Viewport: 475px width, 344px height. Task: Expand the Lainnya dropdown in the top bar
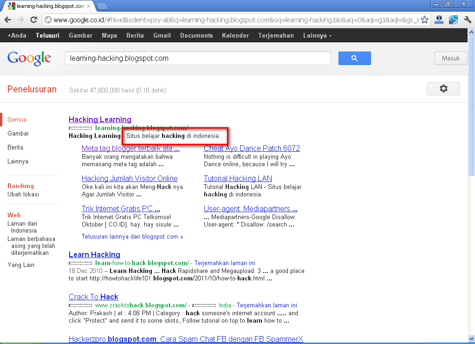317,35
